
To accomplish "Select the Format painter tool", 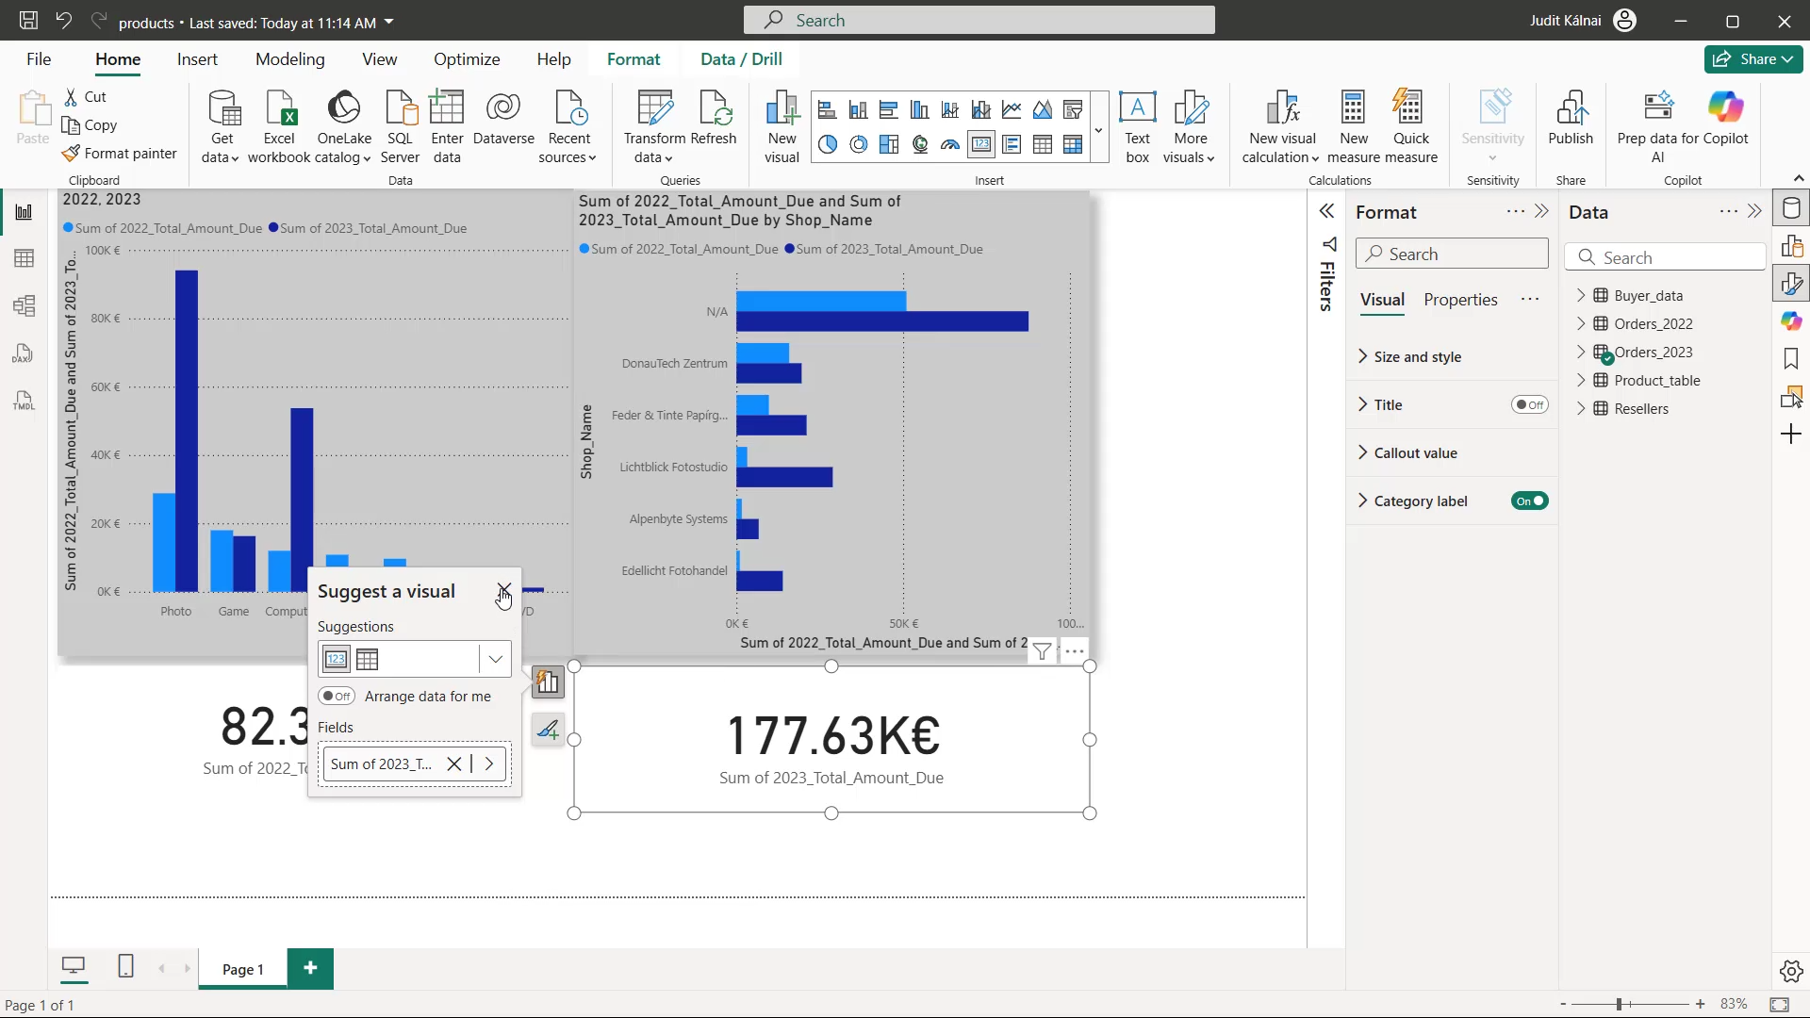I will click(120, 153).
